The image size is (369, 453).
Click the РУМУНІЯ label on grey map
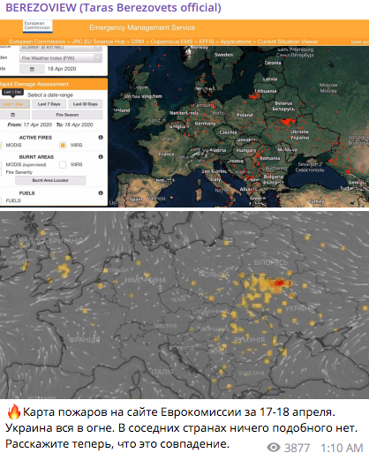(x=250, y=340)
